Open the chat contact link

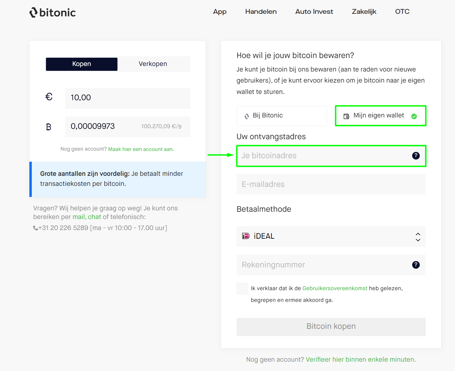point(94,217)
